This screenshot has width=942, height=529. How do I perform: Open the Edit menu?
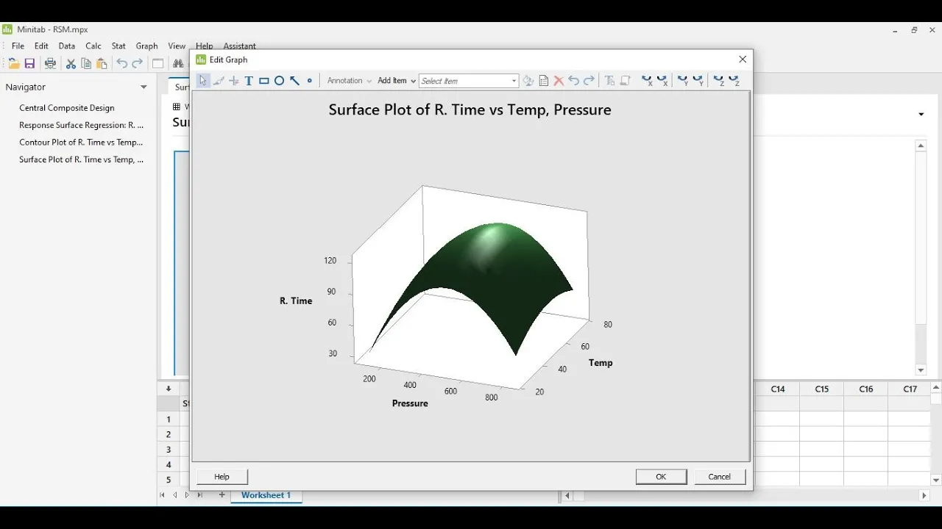coord(41,46)
